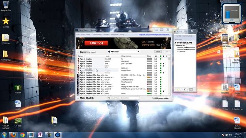246x138 pixels.
Task: Select the room hosted by Samsung
Action: [122, 84]
